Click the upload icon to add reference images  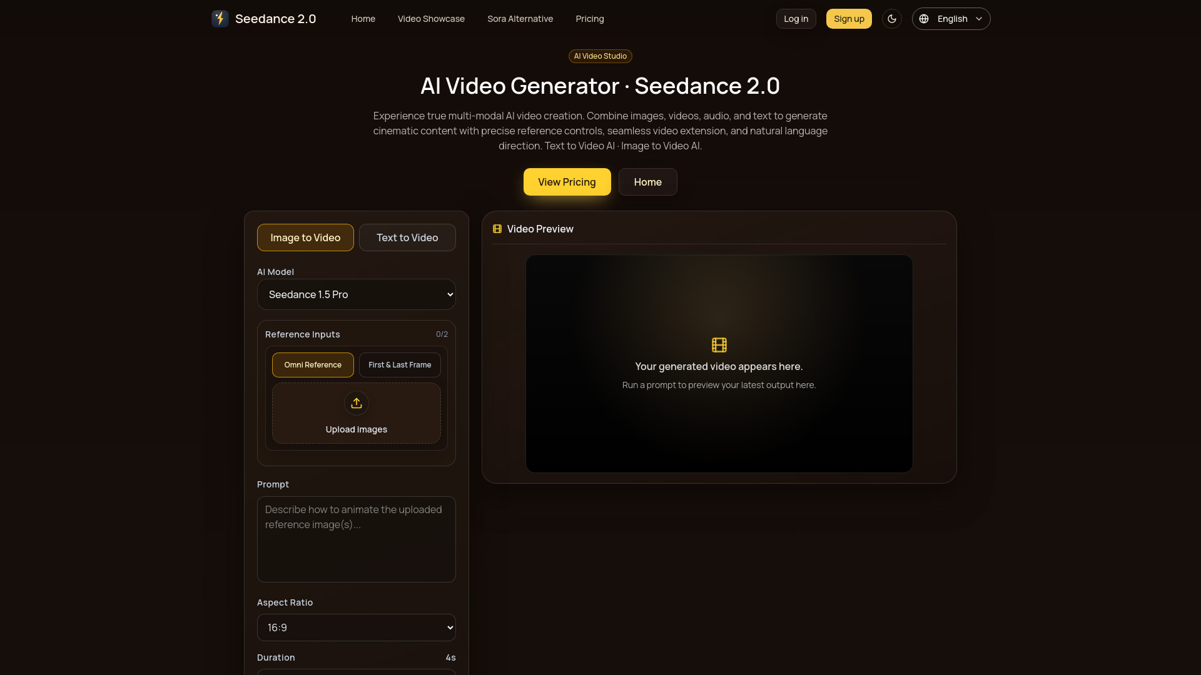coord(356,403)
